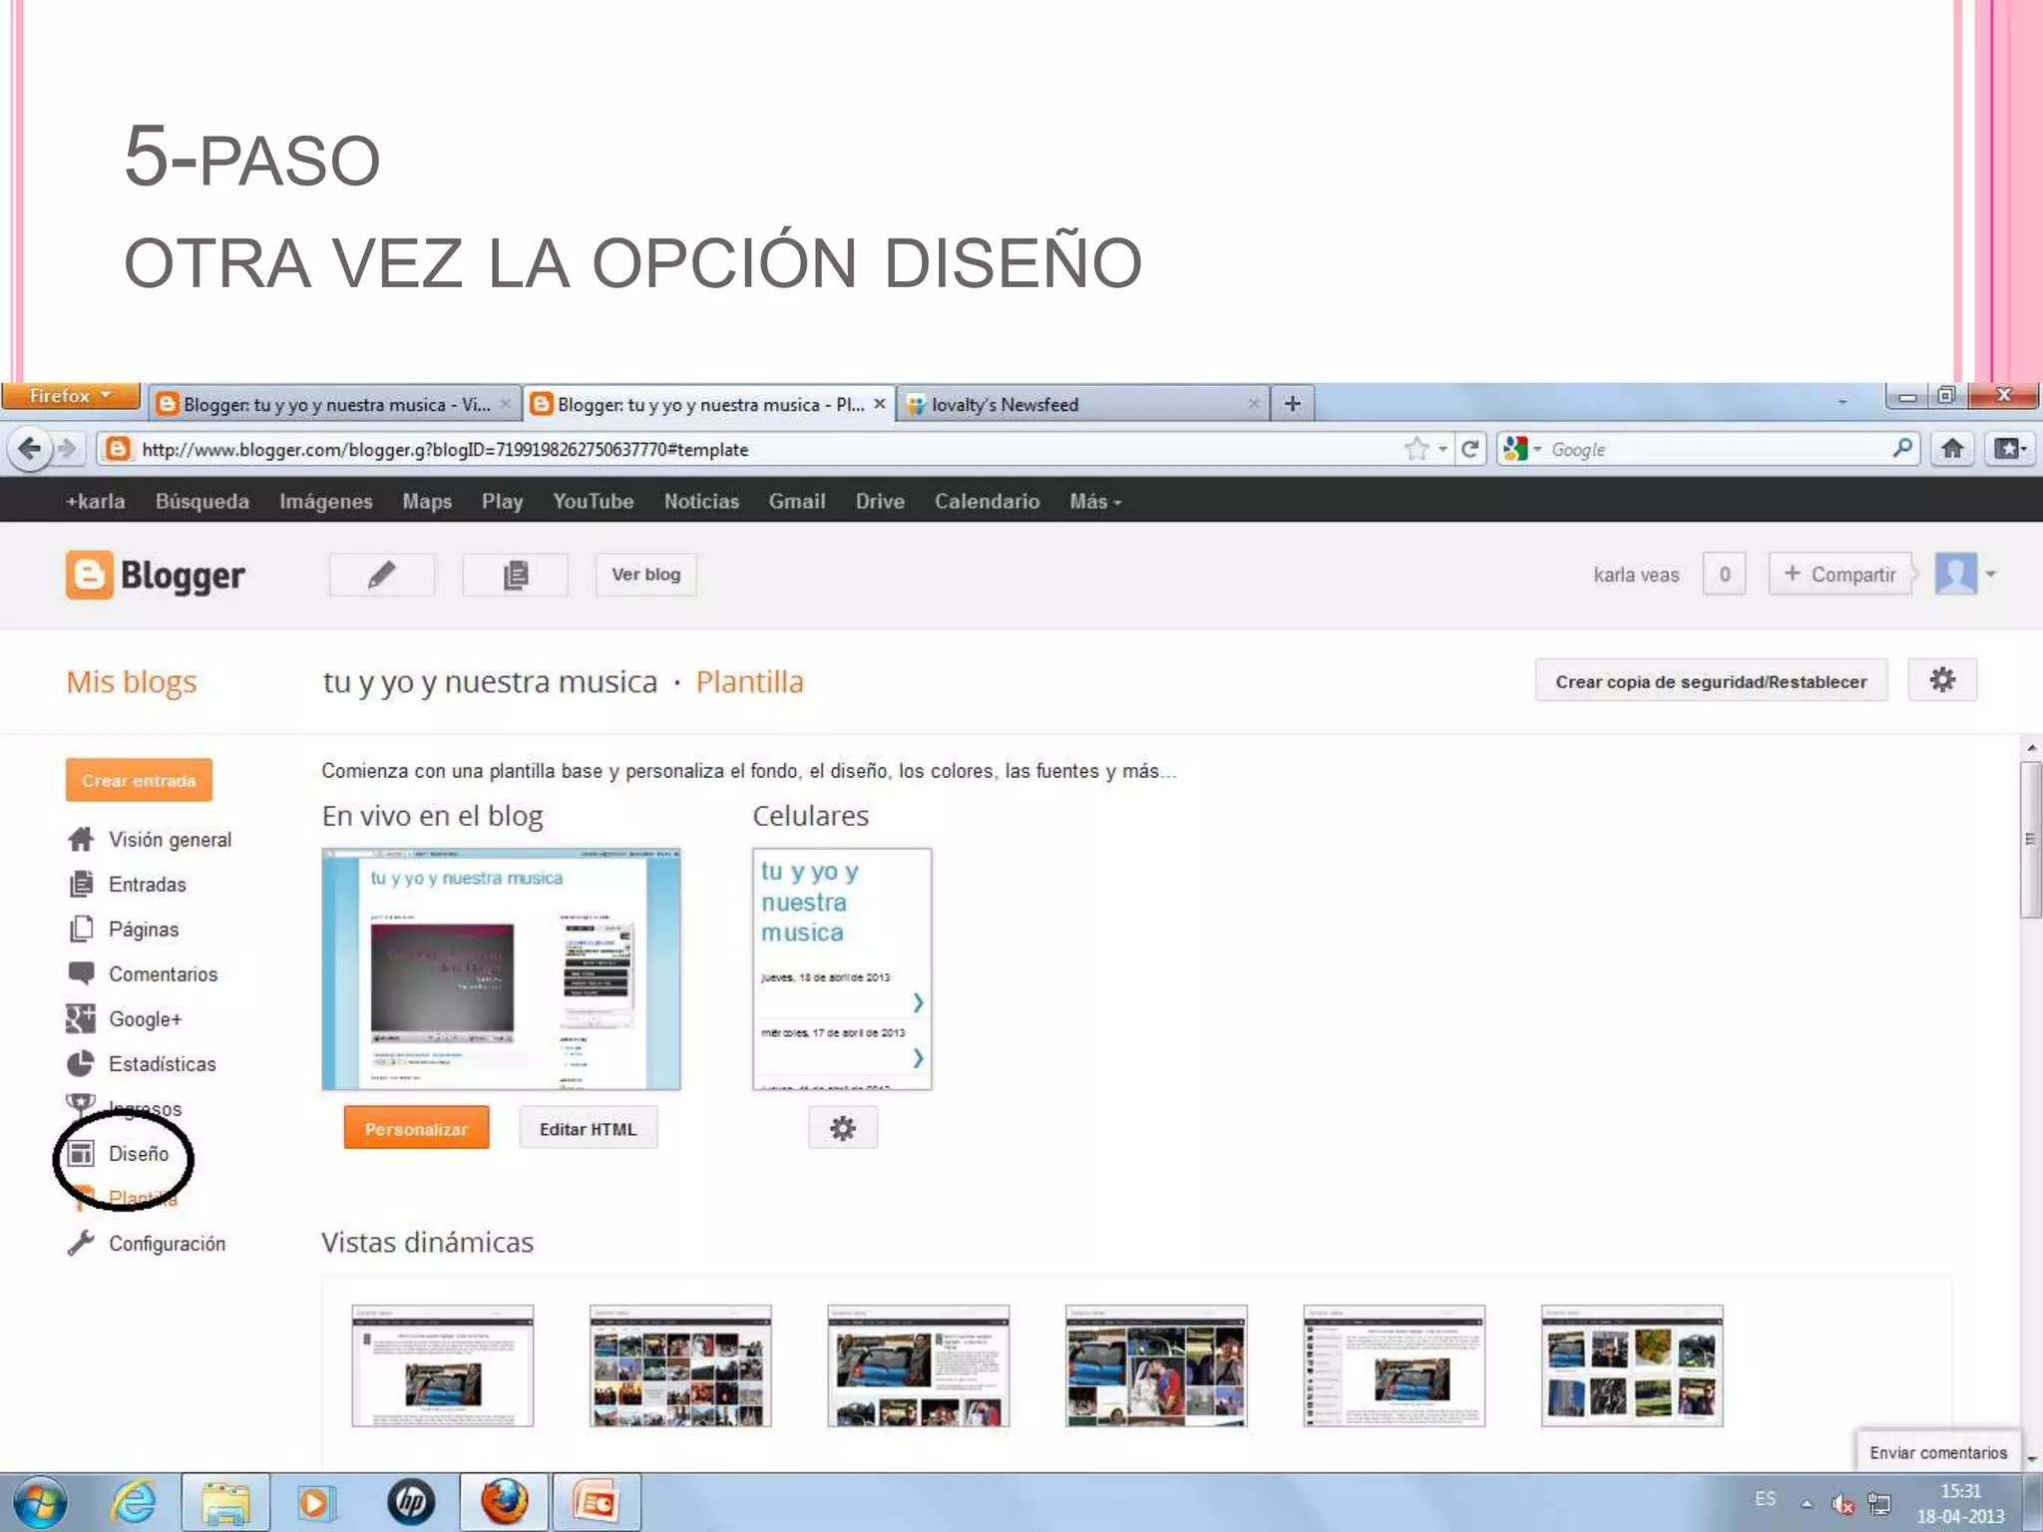Click the Enviar comentarios button
Viewport: 2043px width, 1532px height.
(x=1937, y=1452)
